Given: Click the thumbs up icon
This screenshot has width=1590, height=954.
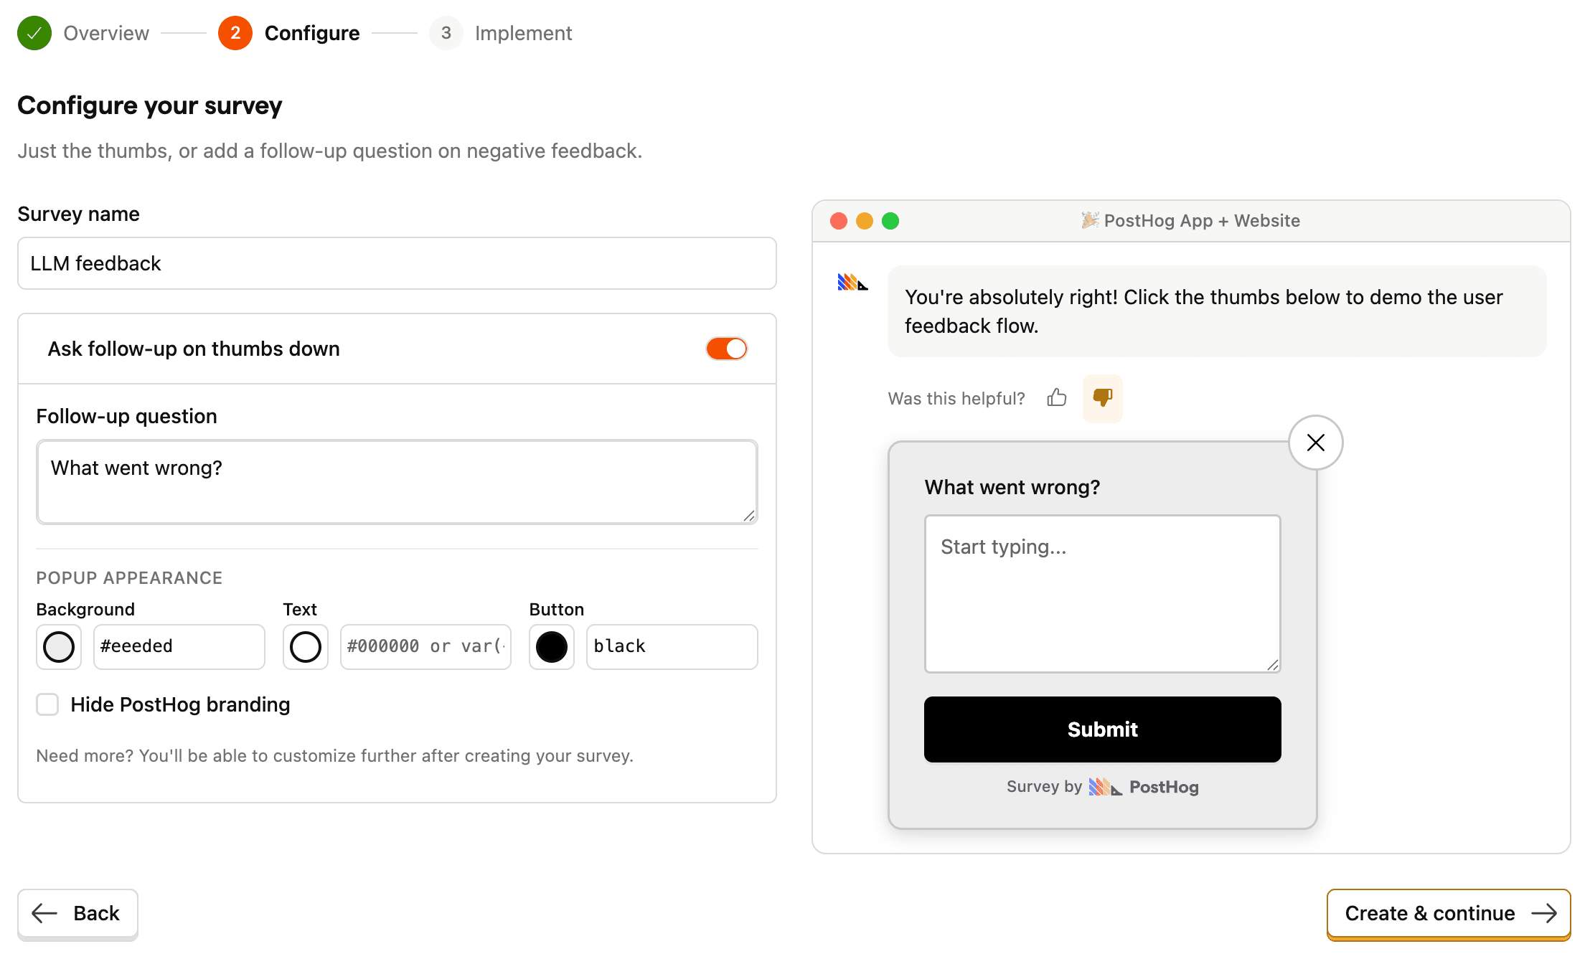Looking at the screenshot, I should coord(1056,399).
